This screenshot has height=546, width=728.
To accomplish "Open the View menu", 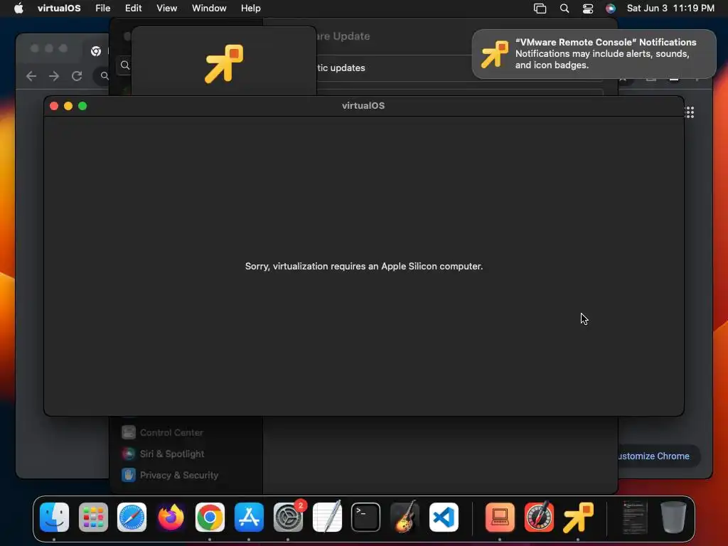I will [x=166, y=8].
